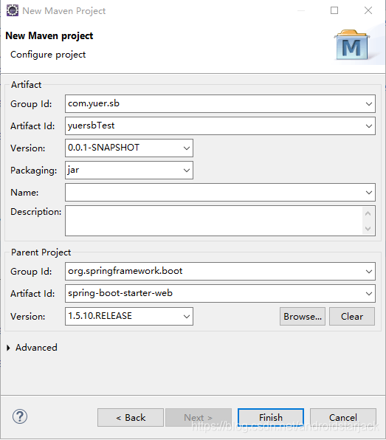Open the yuersbTest Artifact Id dropdown arrow
The height and width of the screenshot is (440, 386).
tap(368, 126)
